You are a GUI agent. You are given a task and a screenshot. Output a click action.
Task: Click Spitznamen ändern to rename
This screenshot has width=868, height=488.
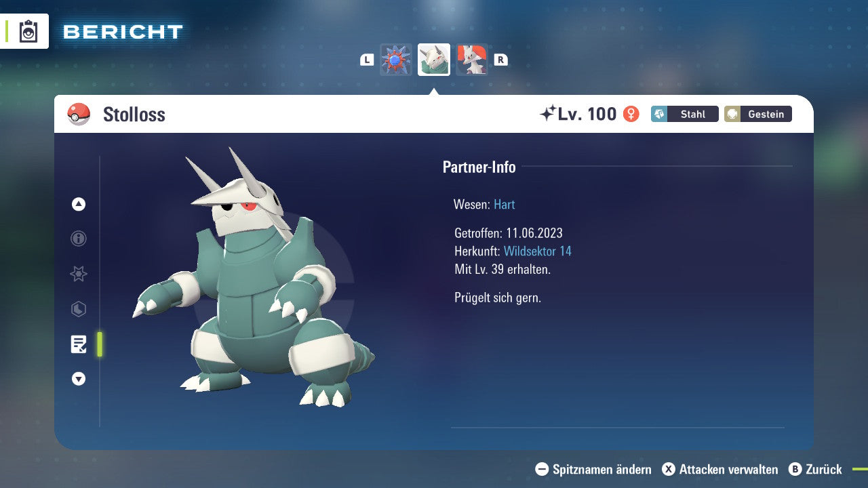(x=593, y=469)
